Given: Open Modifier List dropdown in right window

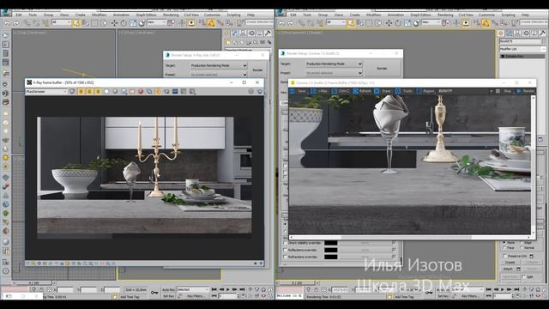Looking at the screenshot, I should (522, 49).
